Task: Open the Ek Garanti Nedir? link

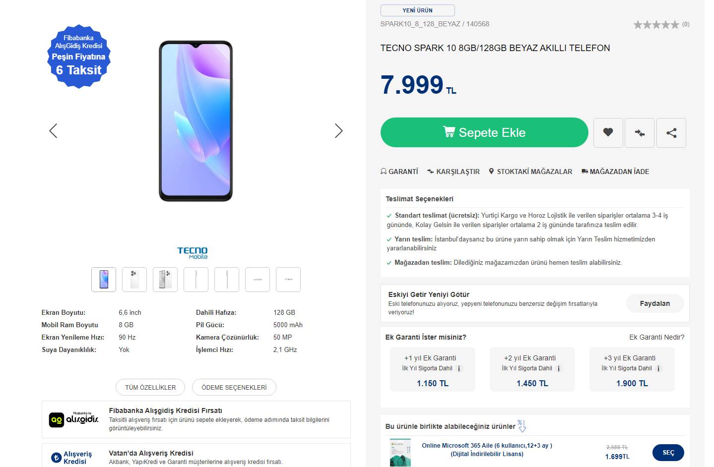Action: [x=656, y=337]
